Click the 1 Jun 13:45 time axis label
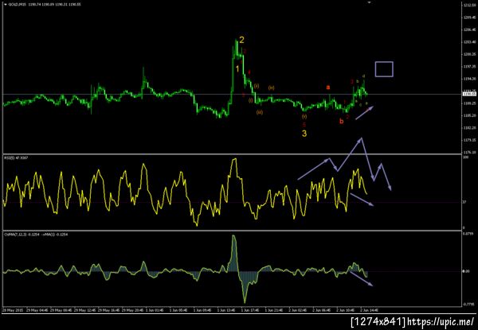 click(x=225, y=310)
